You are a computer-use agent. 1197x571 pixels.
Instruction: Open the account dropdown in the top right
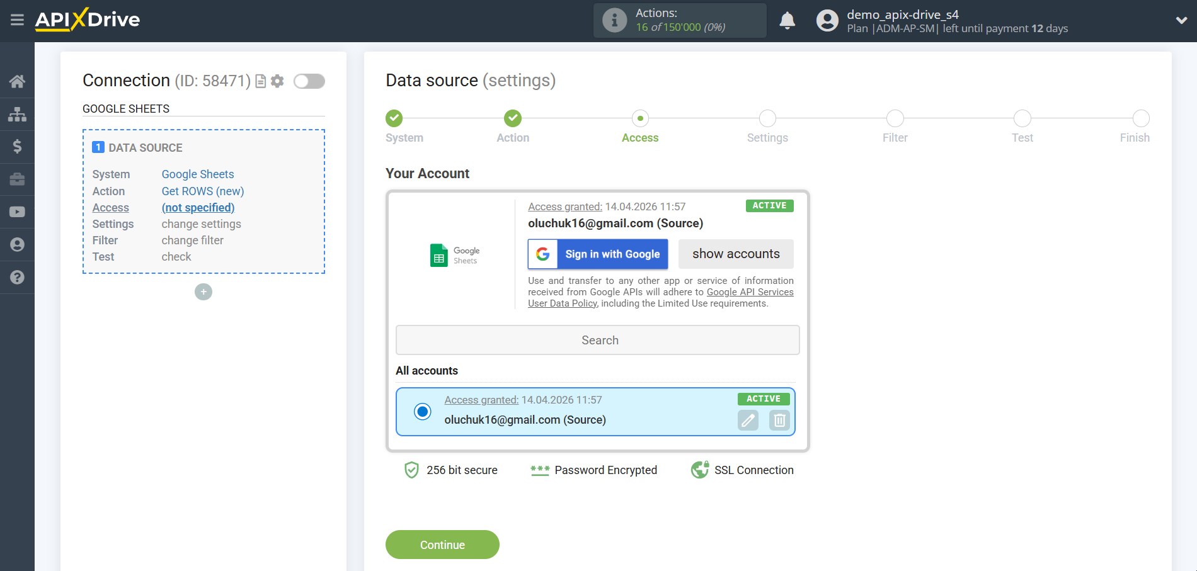(1181, 20)
